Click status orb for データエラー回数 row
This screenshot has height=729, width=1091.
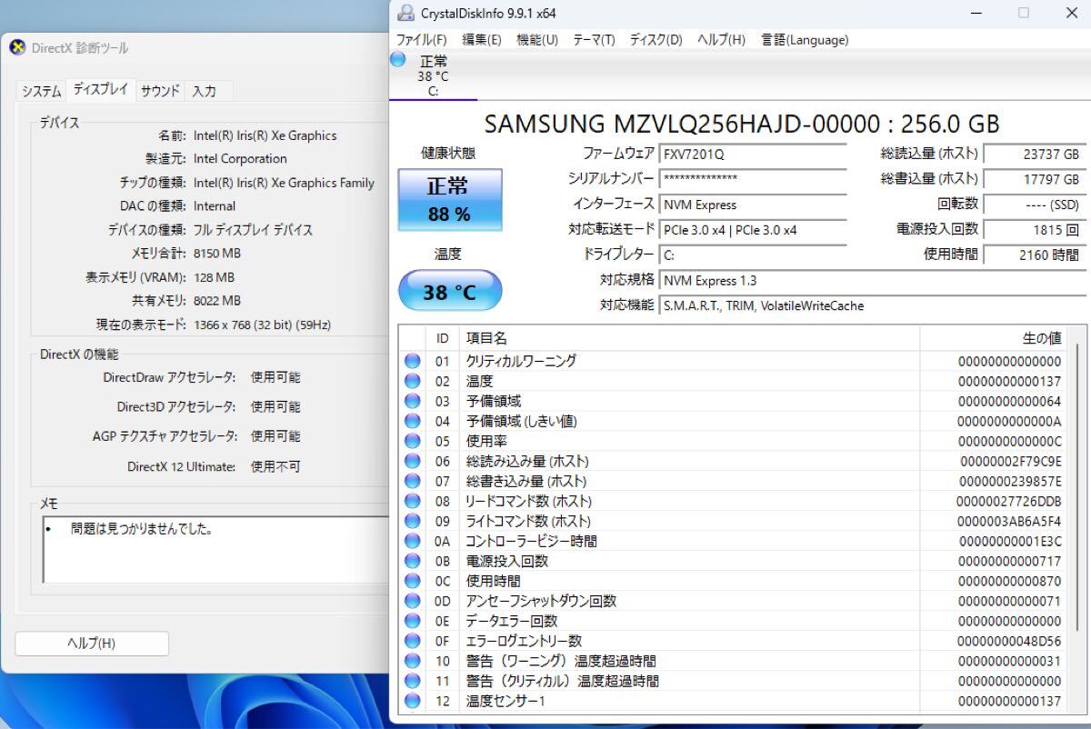pos(413,621)
